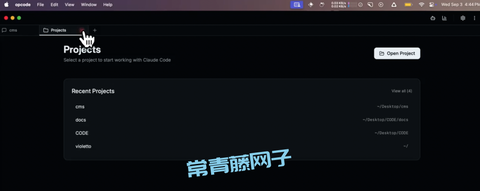
Task: Click the View all (4) link
Action: 401,91
